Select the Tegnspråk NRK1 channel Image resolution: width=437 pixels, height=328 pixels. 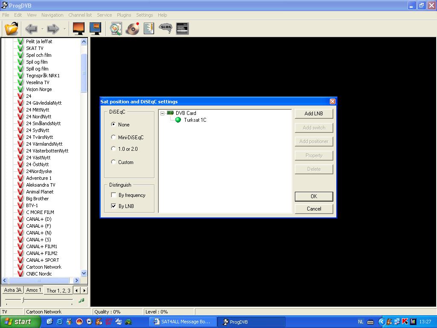point(43,76)
